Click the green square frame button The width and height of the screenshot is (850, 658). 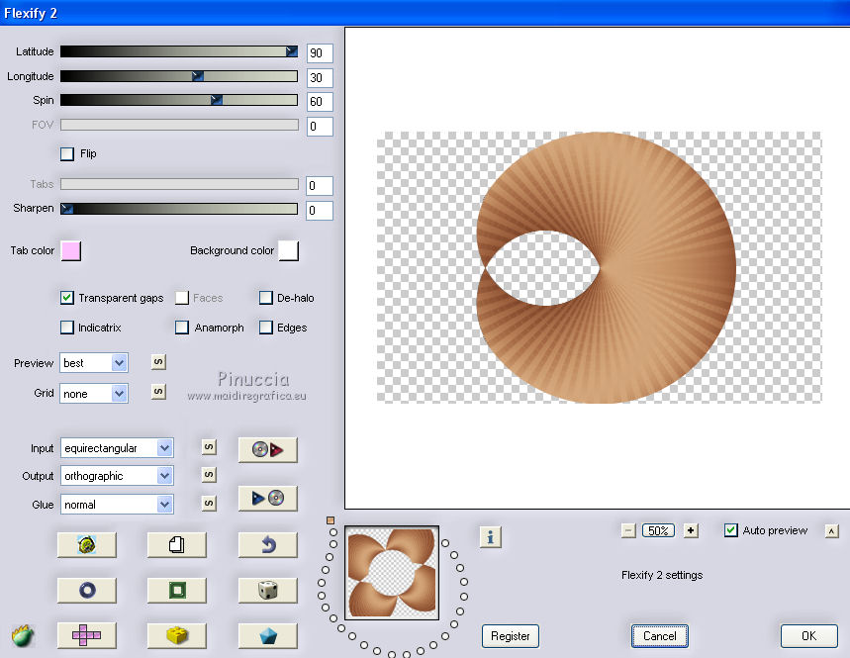pos(177,590)
